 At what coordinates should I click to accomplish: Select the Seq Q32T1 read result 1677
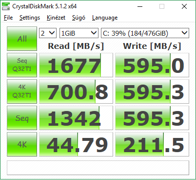[x=76, y=65]
